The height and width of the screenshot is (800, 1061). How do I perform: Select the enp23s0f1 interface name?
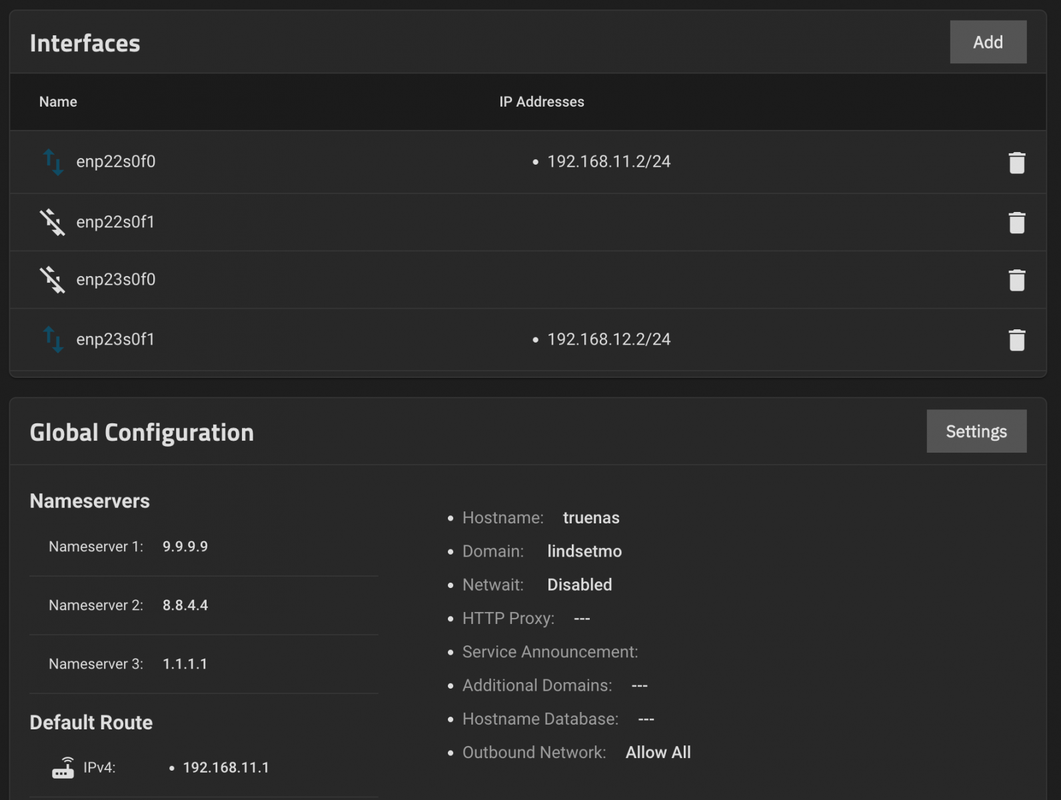click(x=115, y=339)
